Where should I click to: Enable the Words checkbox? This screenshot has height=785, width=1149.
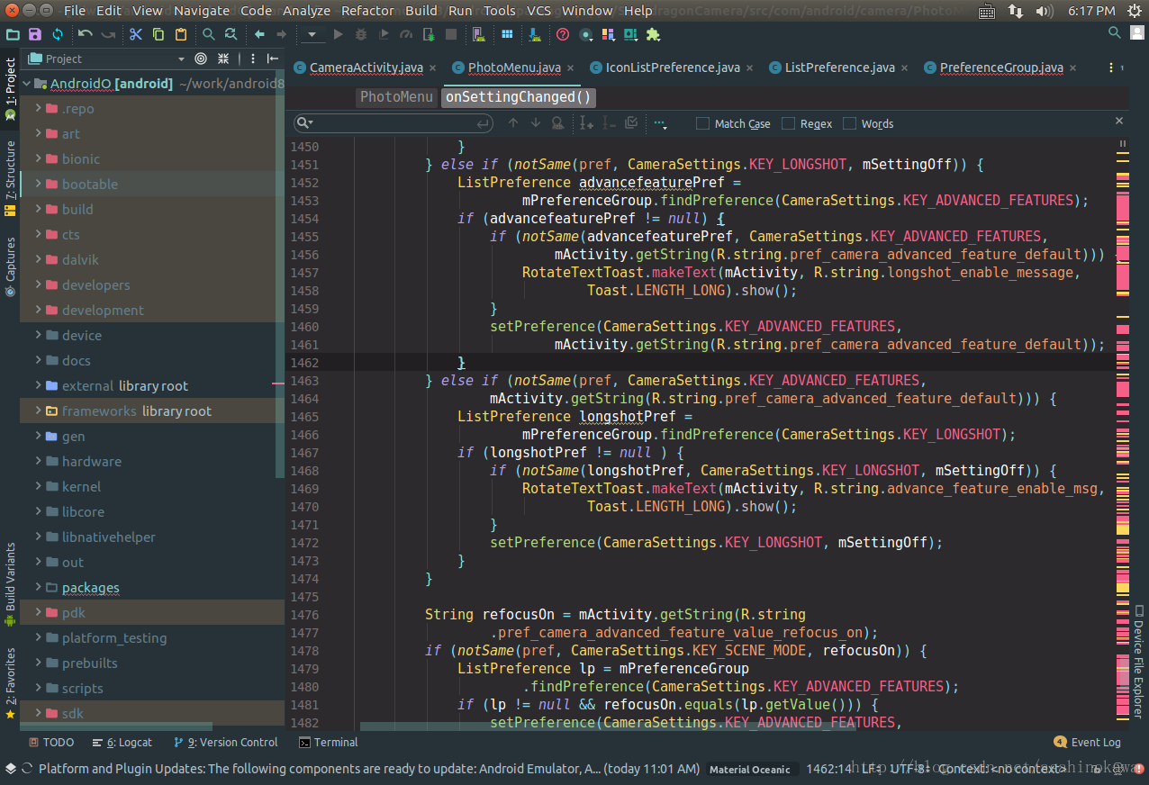click(x=849, y=123)
